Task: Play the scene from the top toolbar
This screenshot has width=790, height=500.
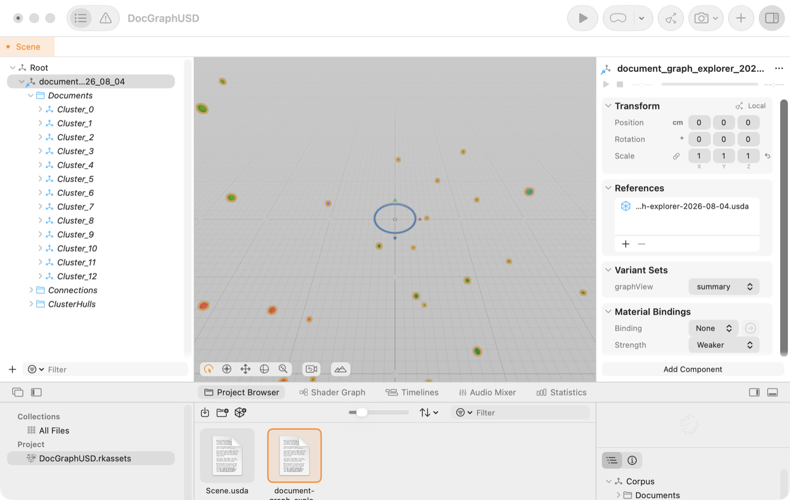Action: pyautogui.click(x=583, y=18)
